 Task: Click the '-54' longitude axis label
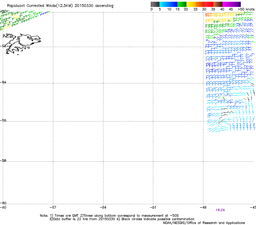pyautogui.click(x=103, y=207)
